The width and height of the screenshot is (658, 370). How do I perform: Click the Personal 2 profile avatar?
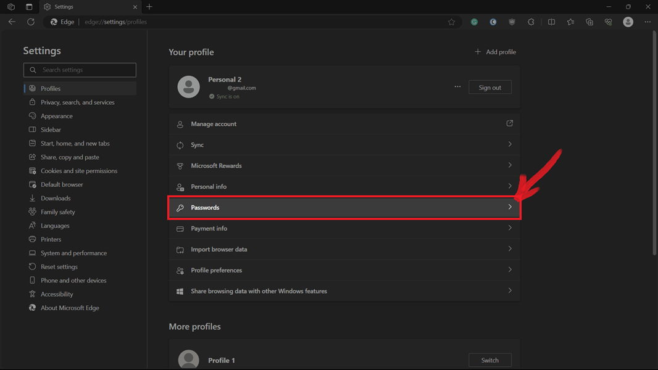coord(188,87)
